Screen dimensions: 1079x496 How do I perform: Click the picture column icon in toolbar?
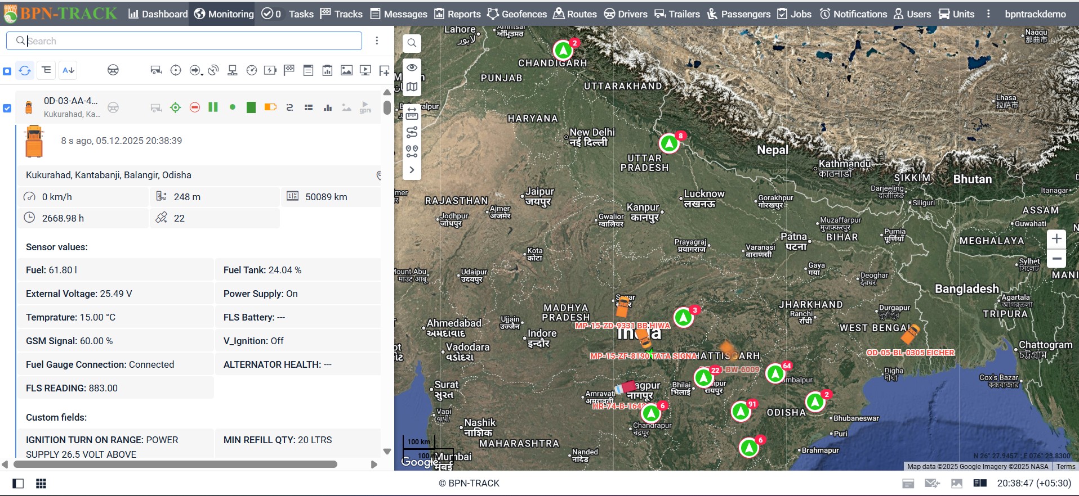coord(347,70)
